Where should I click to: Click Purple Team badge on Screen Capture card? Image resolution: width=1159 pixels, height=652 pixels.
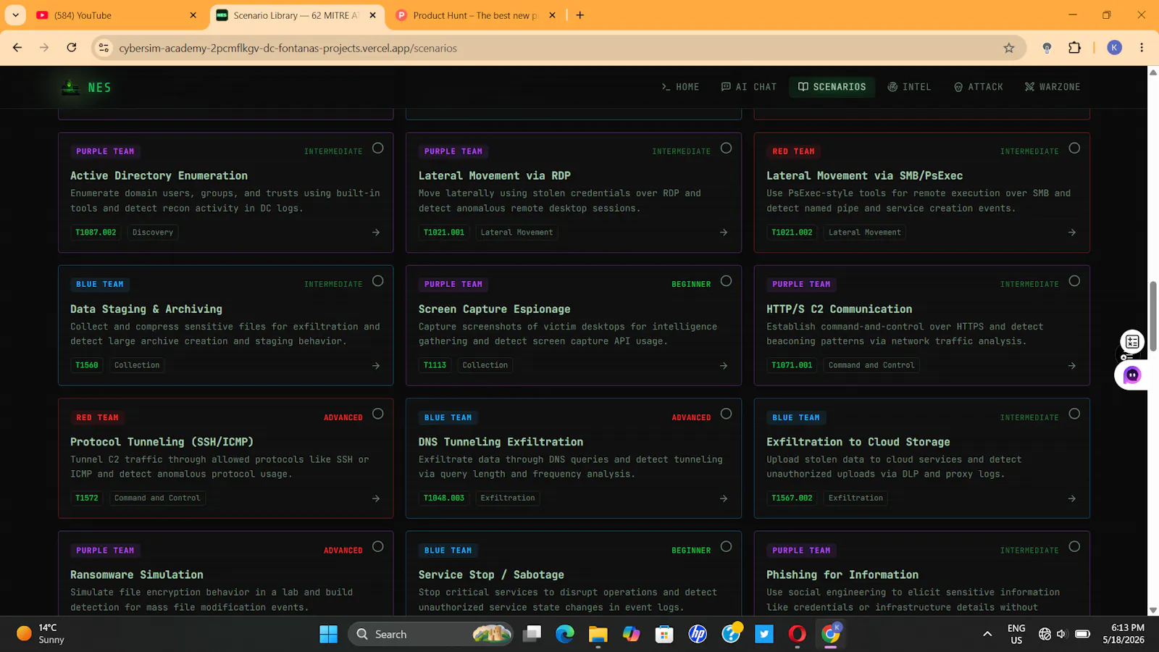(453, 285)
